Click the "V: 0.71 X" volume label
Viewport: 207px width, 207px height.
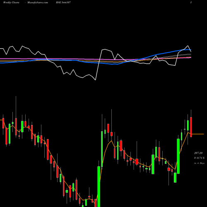tap(199, 158)
